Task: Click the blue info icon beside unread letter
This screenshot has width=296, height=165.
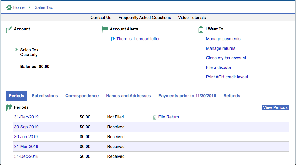Action: coord(113,39)
